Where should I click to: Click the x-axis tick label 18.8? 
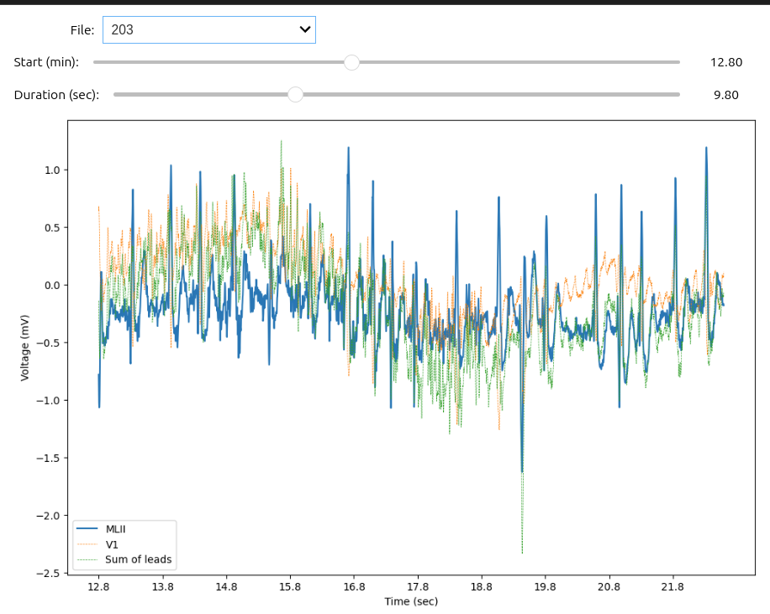(x=481, y=587)
